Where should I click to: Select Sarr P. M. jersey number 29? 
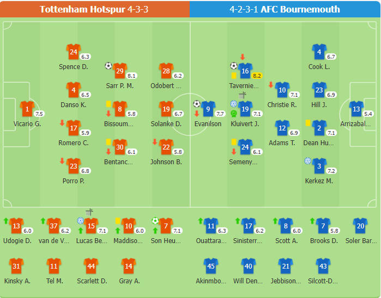tap(119, 71)
